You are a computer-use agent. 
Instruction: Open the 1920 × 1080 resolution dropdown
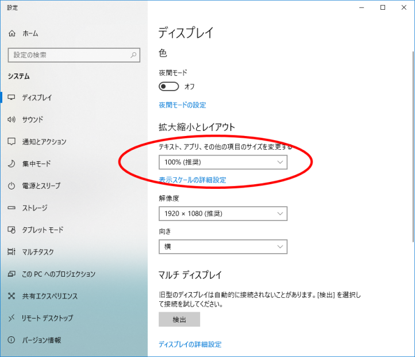click(x=223, y=214)
